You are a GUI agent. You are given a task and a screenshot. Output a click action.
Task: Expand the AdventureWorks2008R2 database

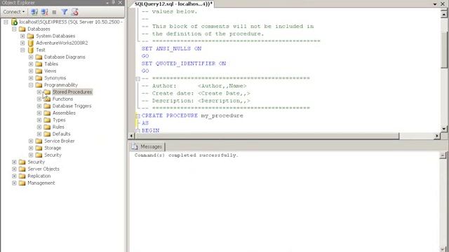(22, 43)
